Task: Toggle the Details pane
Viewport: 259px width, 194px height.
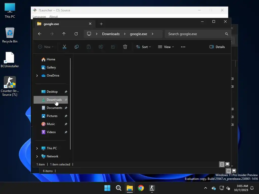Action: [x=217, y=47]
